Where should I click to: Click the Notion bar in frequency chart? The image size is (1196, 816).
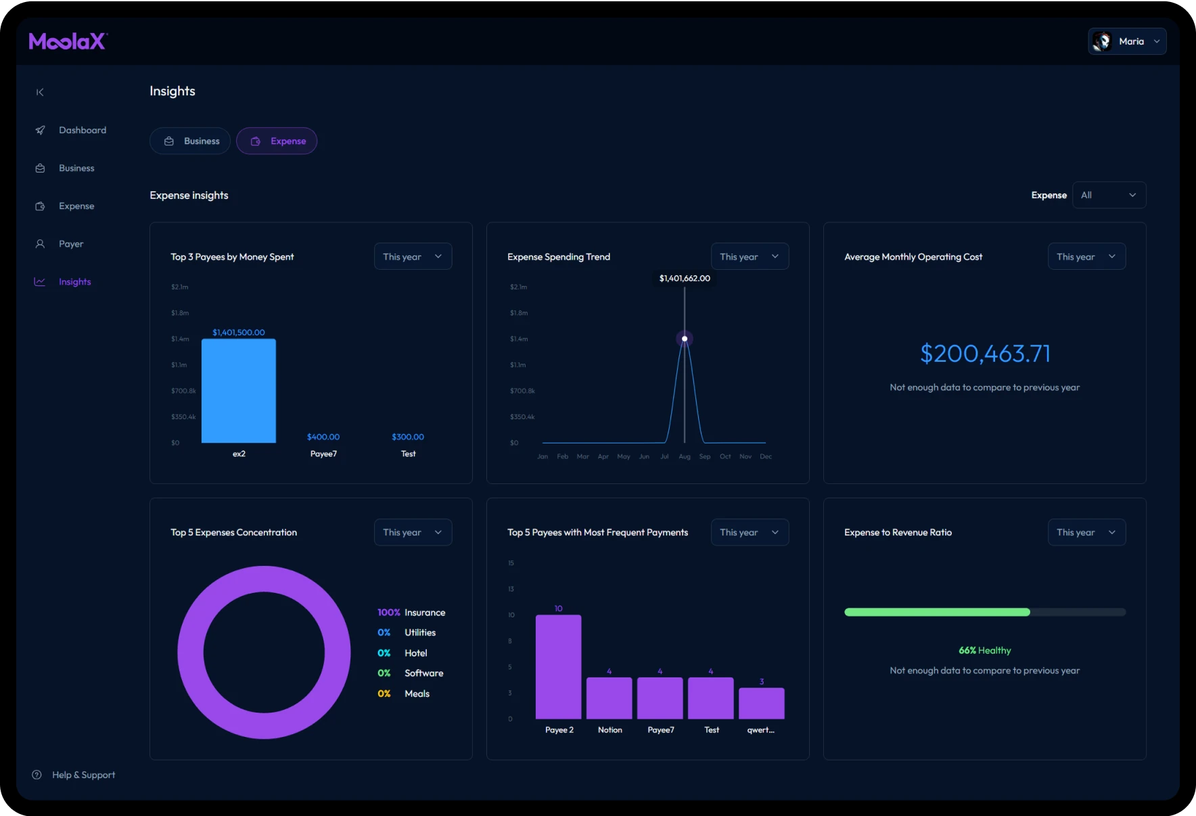click(609, 698)
